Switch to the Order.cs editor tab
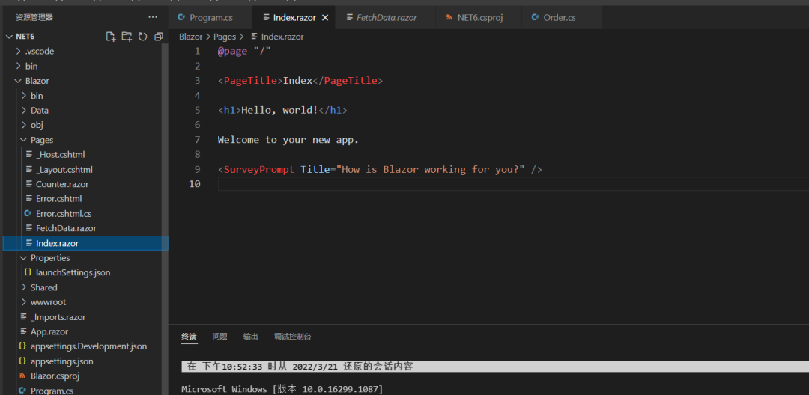This screenshot has width=809, height=395. pyautogui.click(x=561, y=17)
